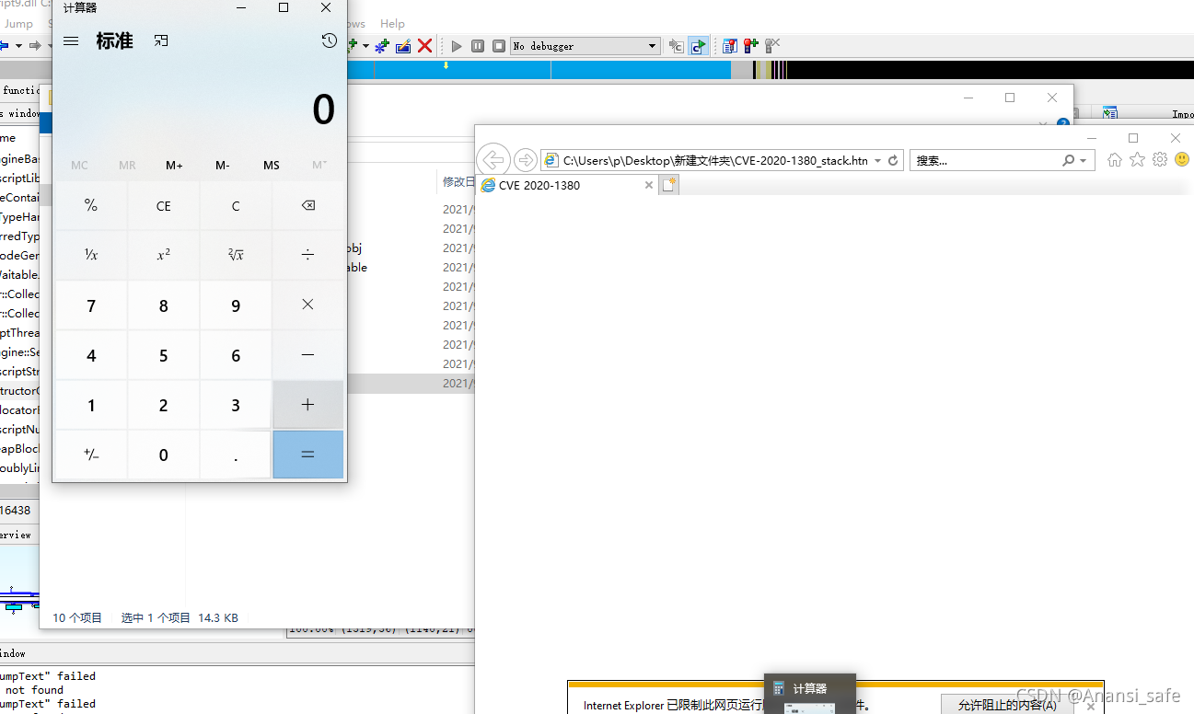Viewport: 1194px width, 714px height.
Task: Select the CVE 2020-1380 browser tab
Action: tap(565, 185)
